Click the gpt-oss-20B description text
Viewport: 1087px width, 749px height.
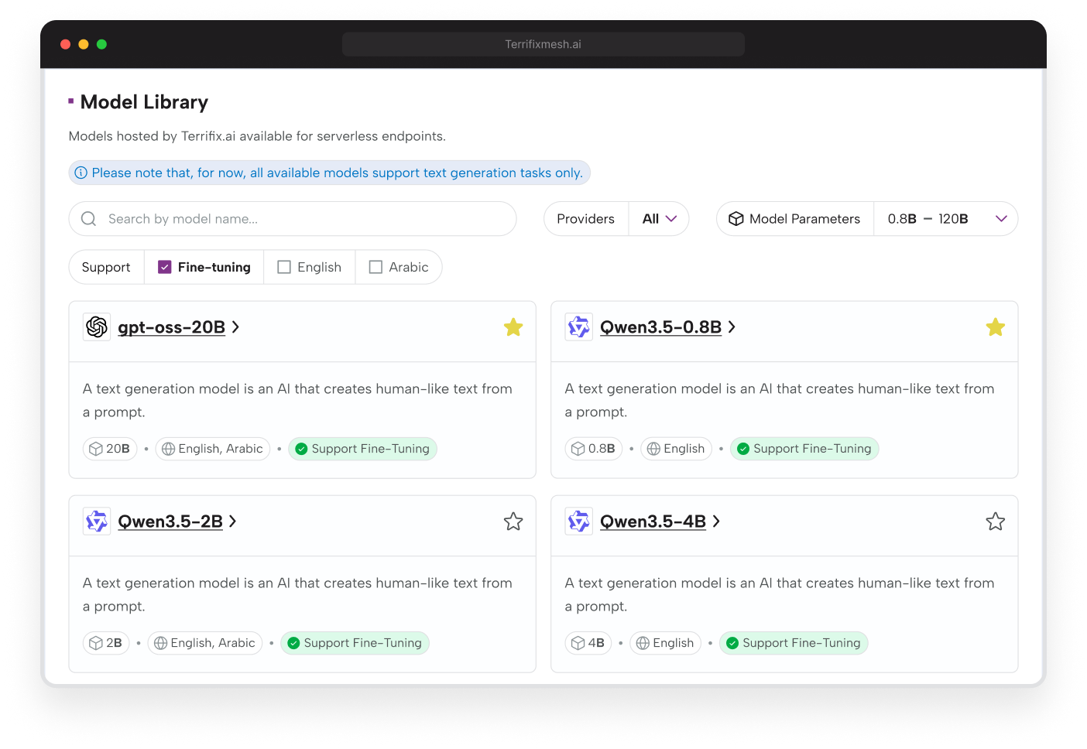(x=297, y=400)
